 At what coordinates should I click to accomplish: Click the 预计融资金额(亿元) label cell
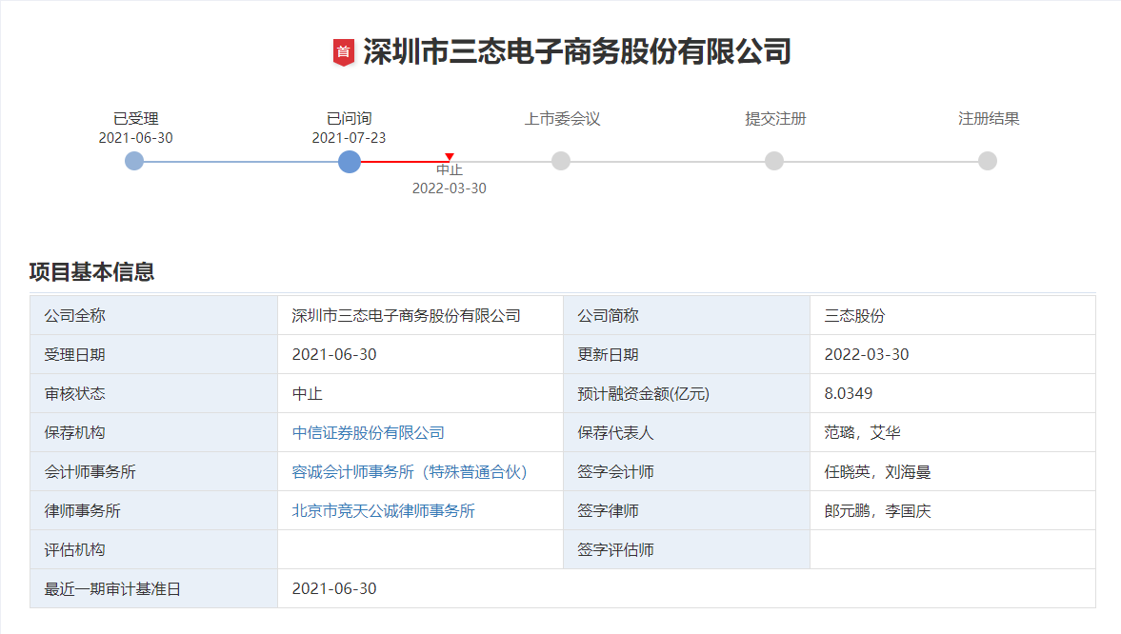click(x=687, y=394)
